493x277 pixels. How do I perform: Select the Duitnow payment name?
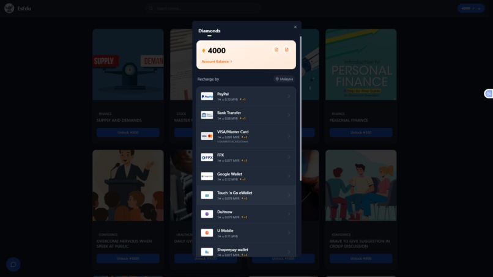coord(224,212)
